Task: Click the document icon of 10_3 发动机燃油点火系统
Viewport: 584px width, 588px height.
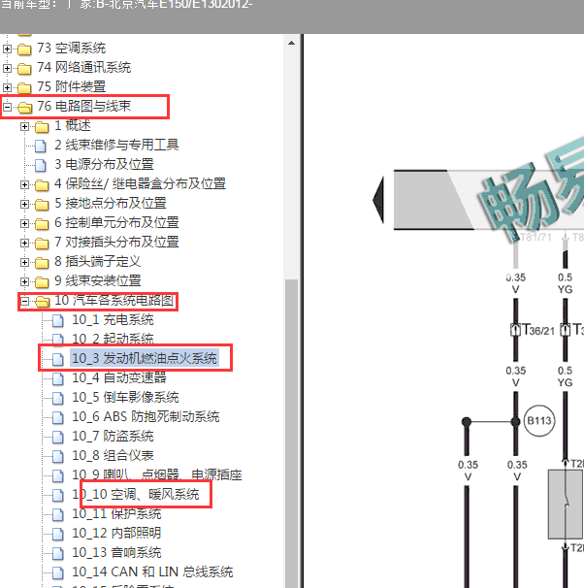Action: (x=58, y=359)
